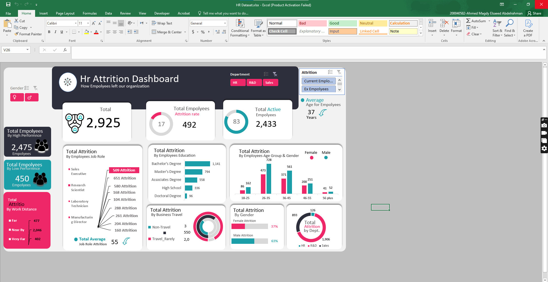Open Sort & Filter options

click(x=497, y=28)
